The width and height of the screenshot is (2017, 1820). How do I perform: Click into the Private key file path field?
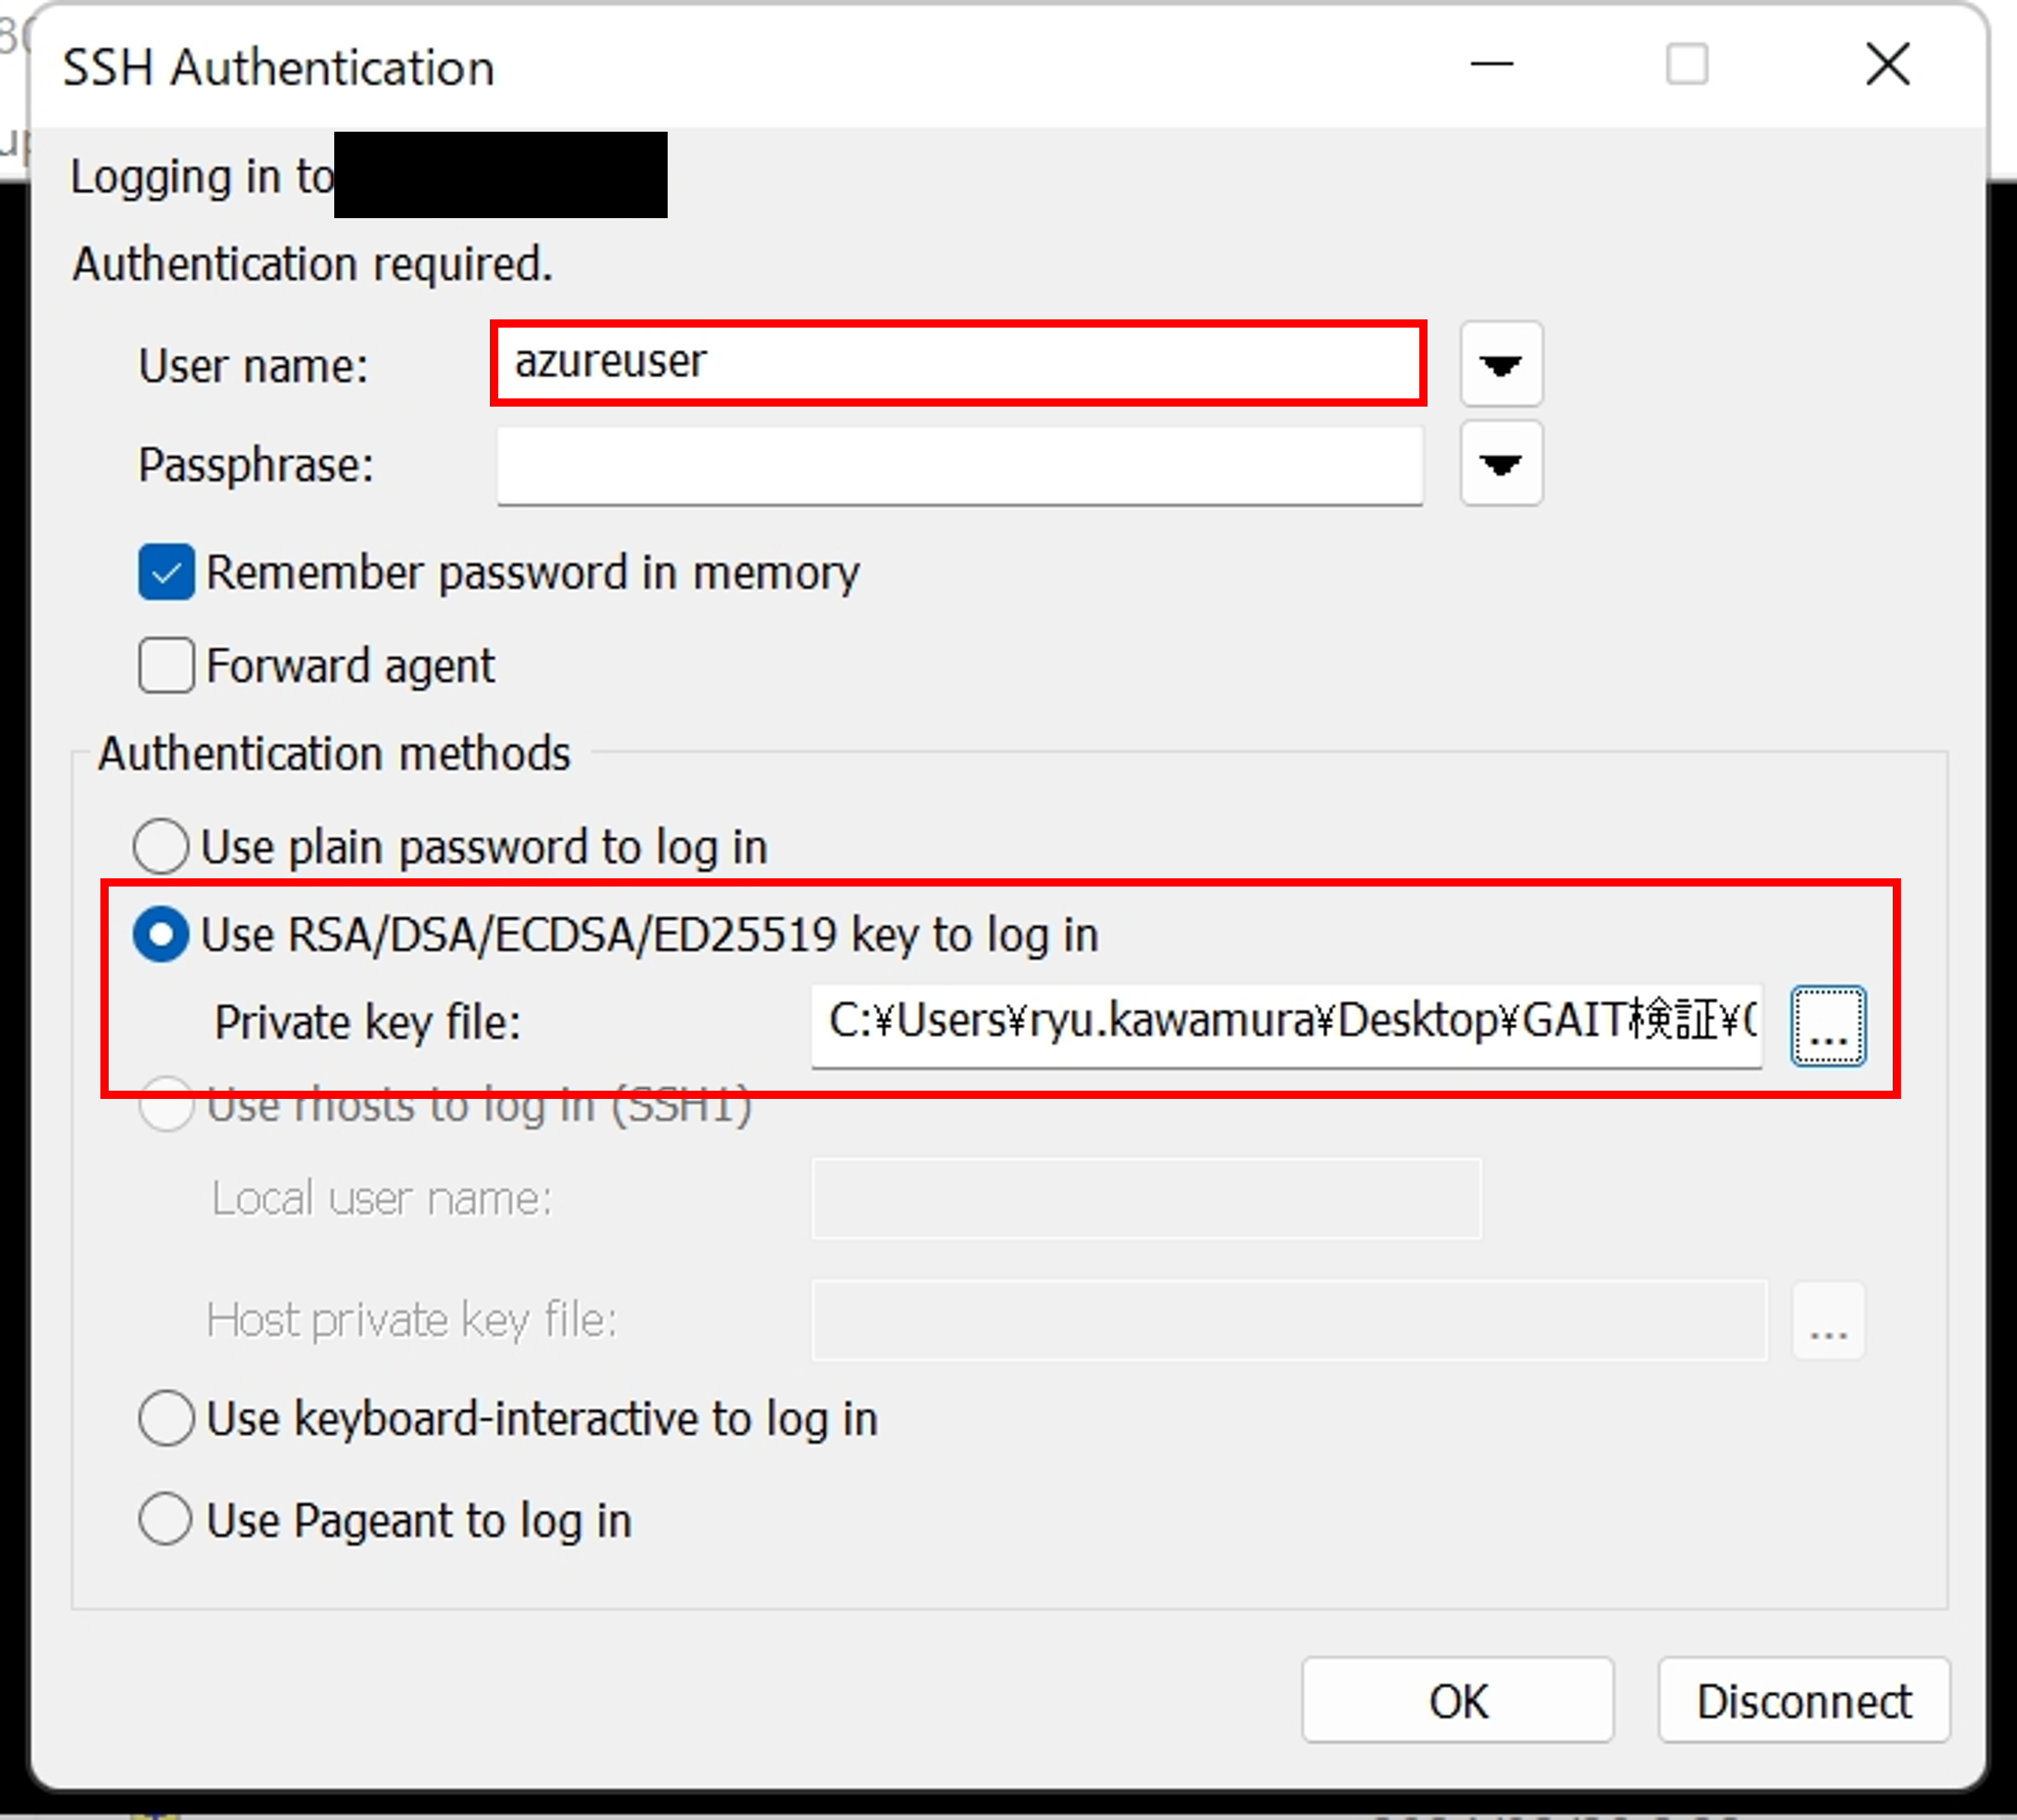(x=1286, y=1024)
